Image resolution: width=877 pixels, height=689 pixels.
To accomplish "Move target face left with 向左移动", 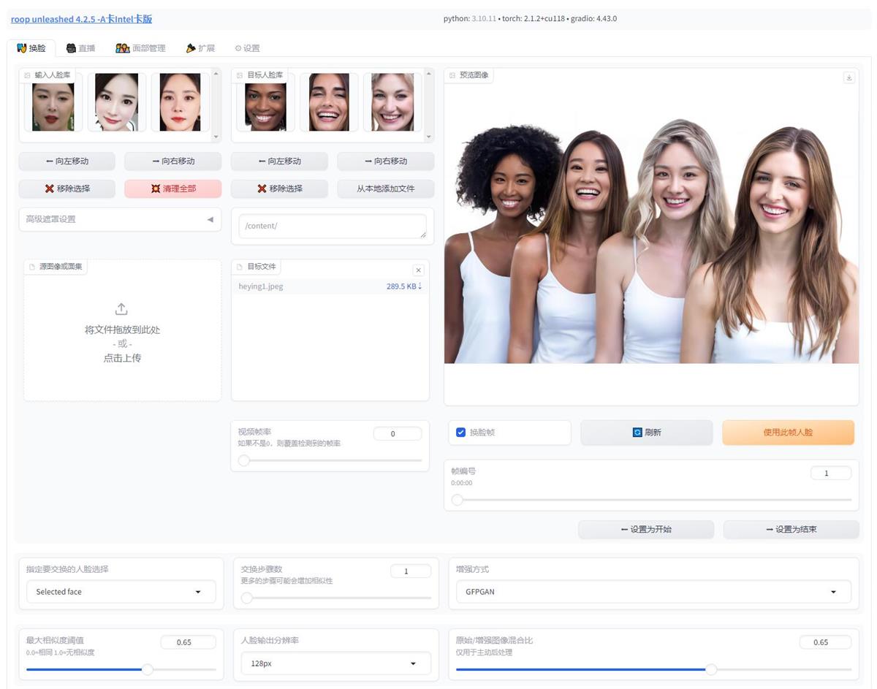I will [279, 161].
